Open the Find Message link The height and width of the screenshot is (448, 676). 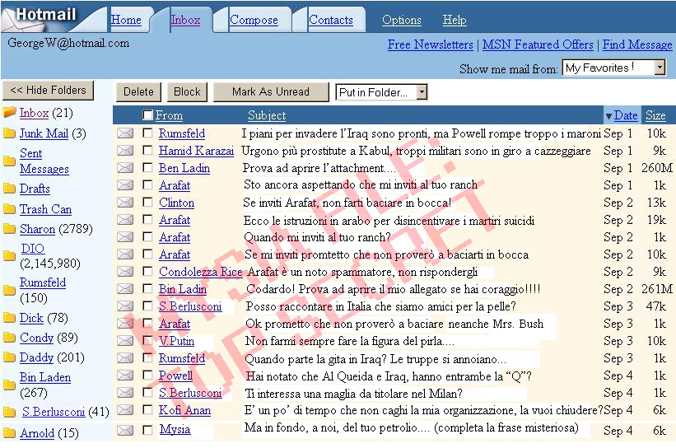click(637, 44)
